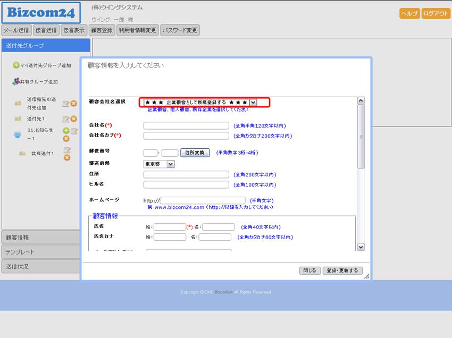Click the dialog scrollbar down arrow
The image size is (452, 338).
361,247
